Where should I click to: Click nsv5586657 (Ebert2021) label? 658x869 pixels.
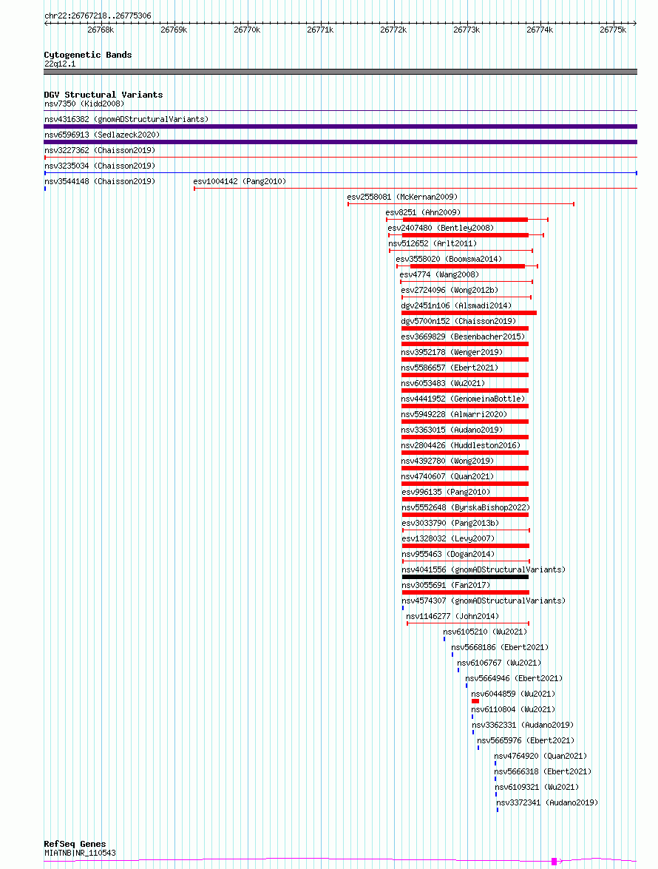tap(450, 368)
